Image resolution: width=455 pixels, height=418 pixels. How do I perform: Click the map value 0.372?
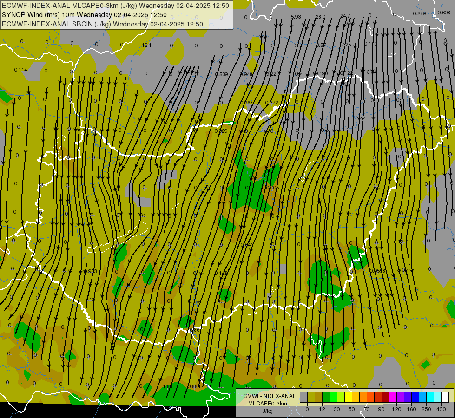click(271, 103)
